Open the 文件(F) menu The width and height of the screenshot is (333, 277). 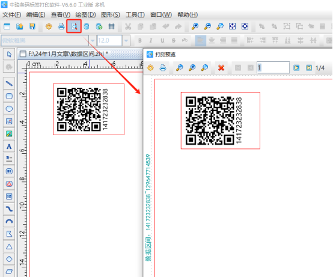tap(11, 14)
